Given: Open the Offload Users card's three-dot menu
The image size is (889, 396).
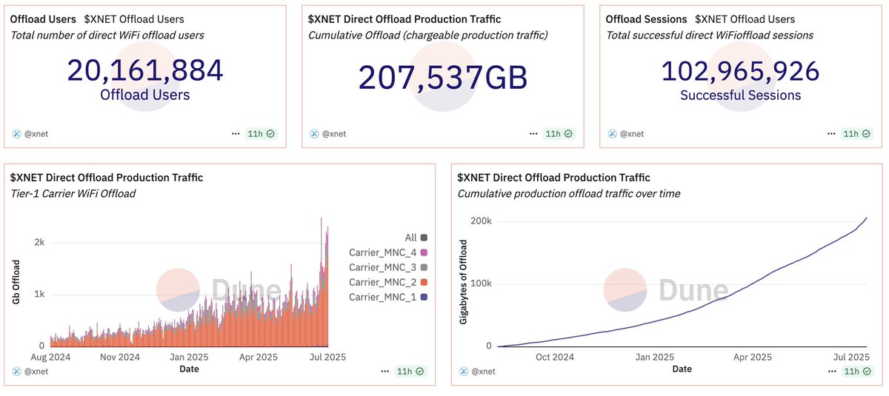Looking at the screenshot, I should coord(236,134).
